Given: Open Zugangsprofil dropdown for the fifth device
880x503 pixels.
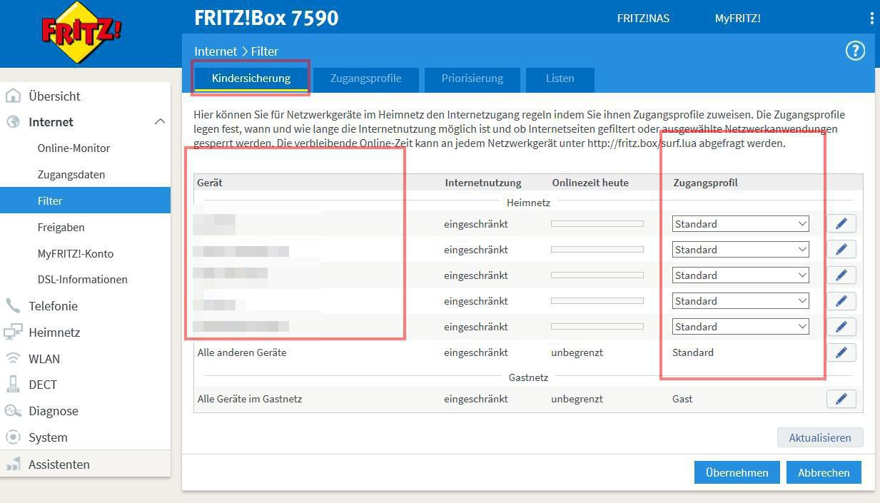Looking at the screenshot, I should [x=740, y=327].
